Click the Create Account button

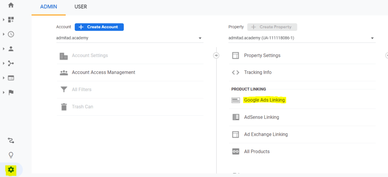[x=99, y=27]
